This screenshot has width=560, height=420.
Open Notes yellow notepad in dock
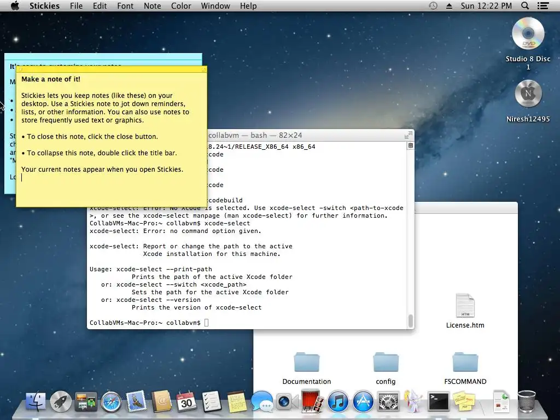point(237,401)
